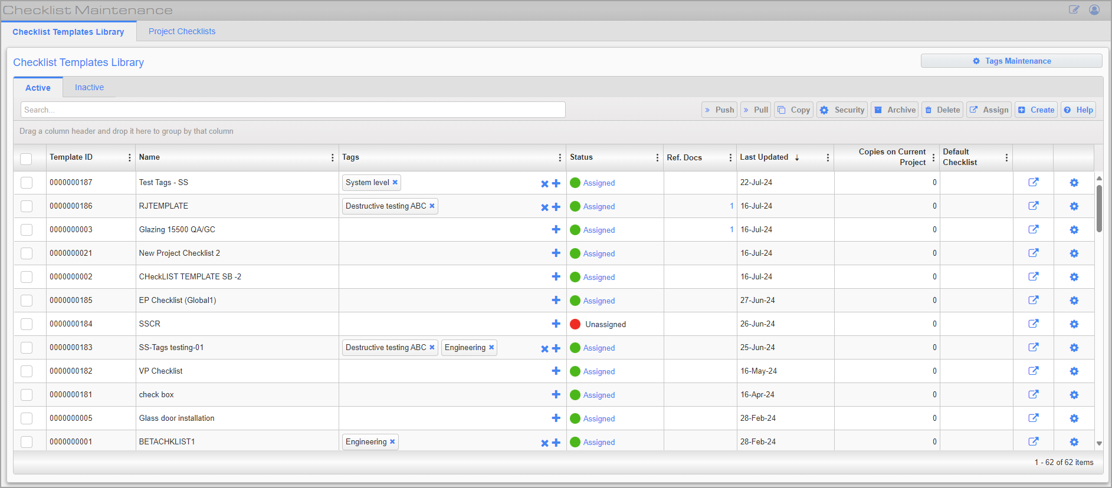Click the Copy button
1112x488 pixels.
coord(793,110)
